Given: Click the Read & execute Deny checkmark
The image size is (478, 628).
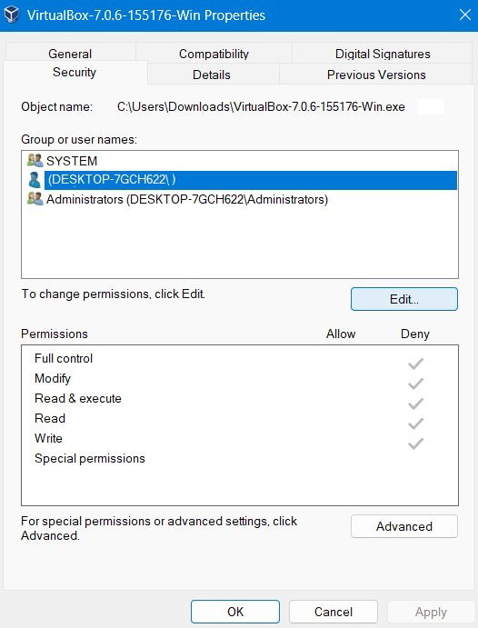Looking at the screenshot, I should coord(415,404).
